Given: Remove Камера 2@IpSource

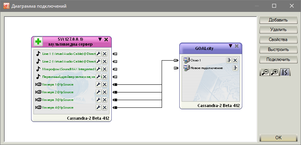Looking at the screenshot, I should click(x=104, y=92).
